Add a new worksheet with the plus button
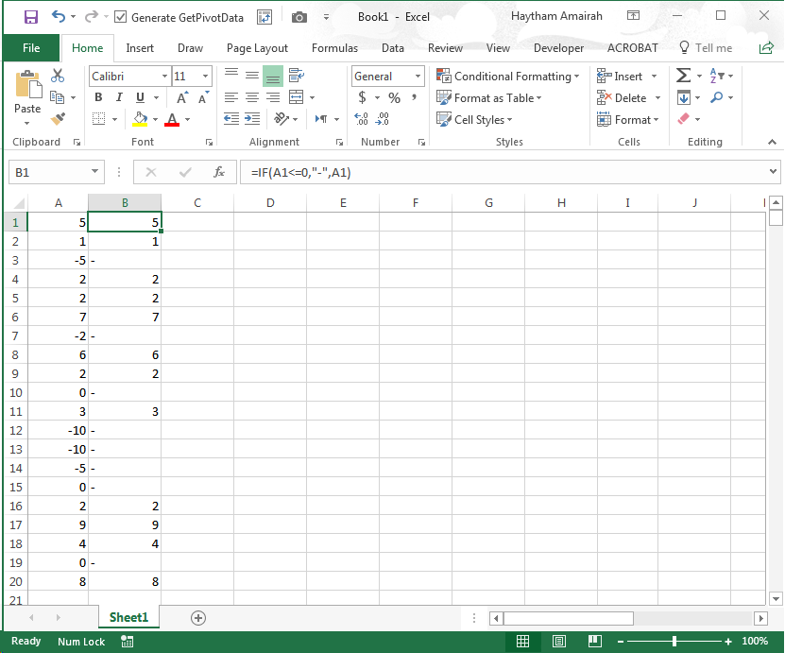 point(197,617)
